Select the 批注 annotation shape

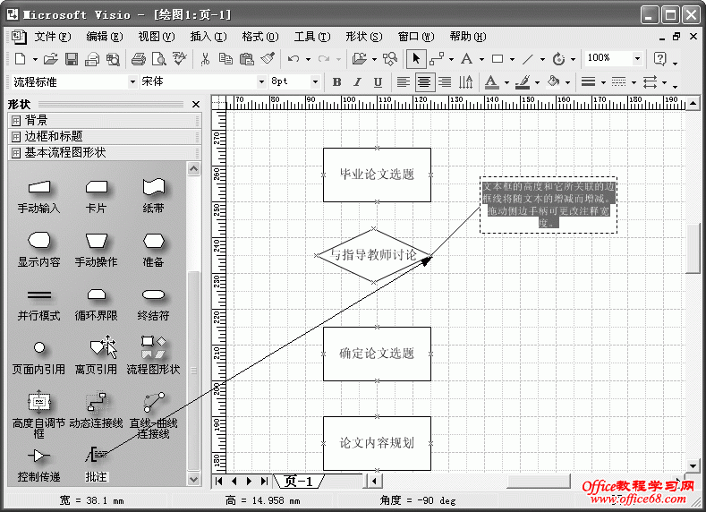click(x=96, y=457)
